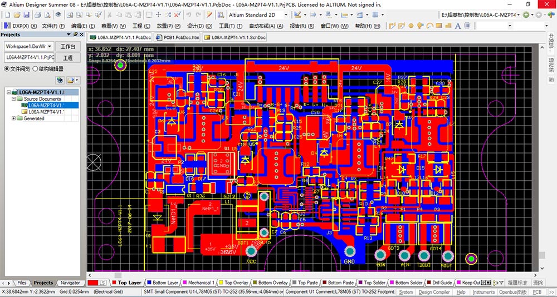Click the Move selection cross icon
Screen dimensions: 557x297
click(x=158, y=15)
